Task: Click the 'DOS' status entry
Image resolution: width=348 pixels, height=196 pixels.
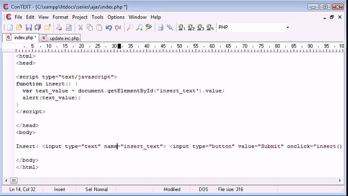Action: pyautogui.click(x=204, y=189)
